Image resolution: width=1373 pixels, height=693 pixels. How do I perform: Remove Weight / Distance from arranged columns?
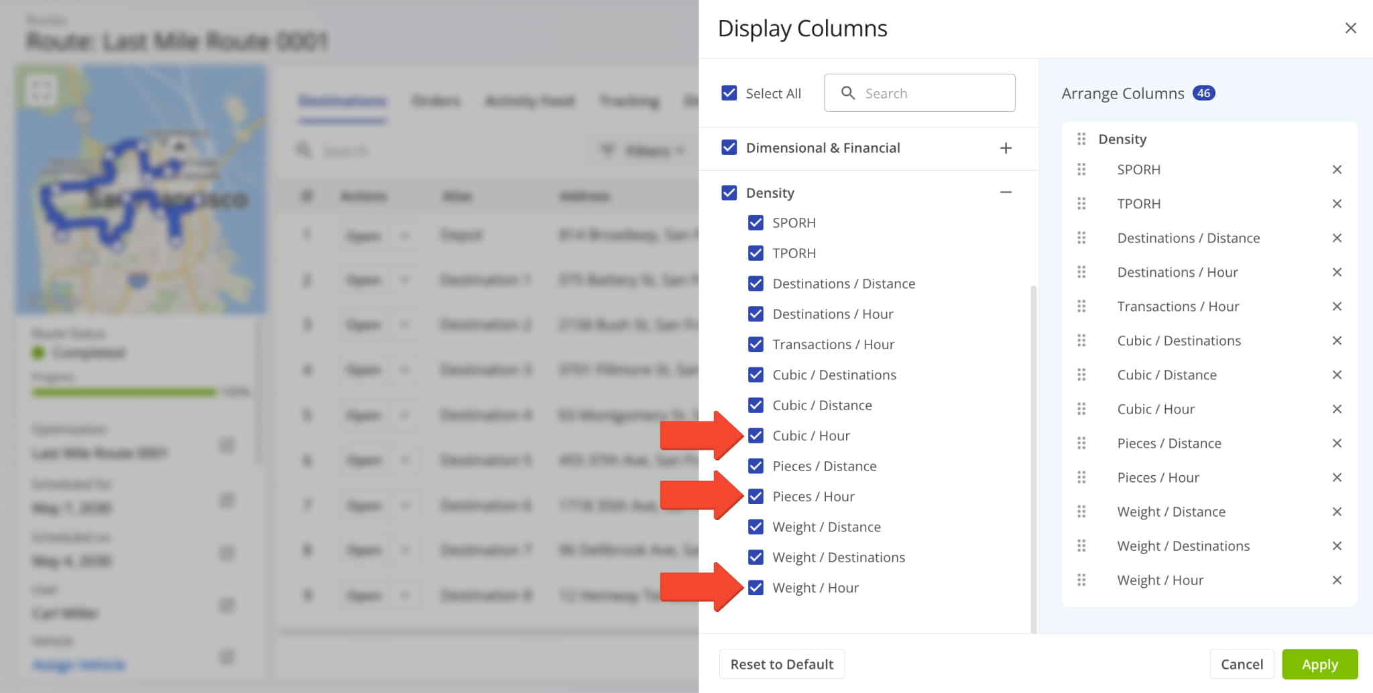[x=1337, y=511]
